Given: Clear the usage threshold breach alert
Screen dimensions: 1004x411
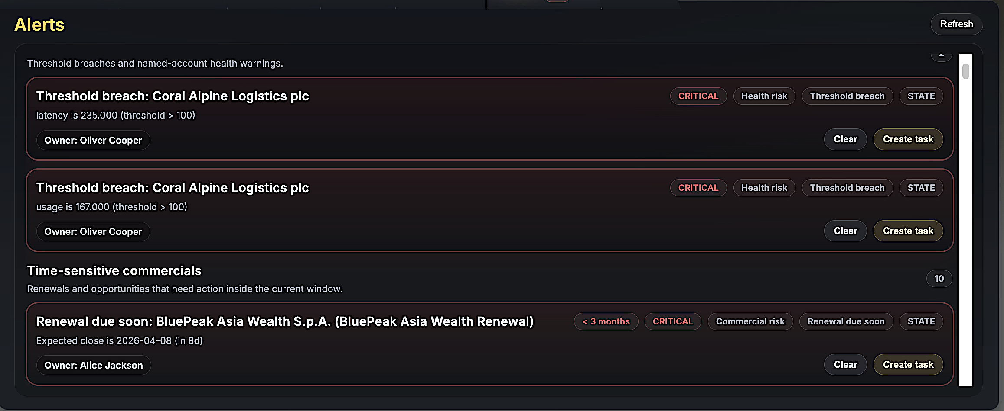Looking at the screenshot, I should tap(845, 231).
